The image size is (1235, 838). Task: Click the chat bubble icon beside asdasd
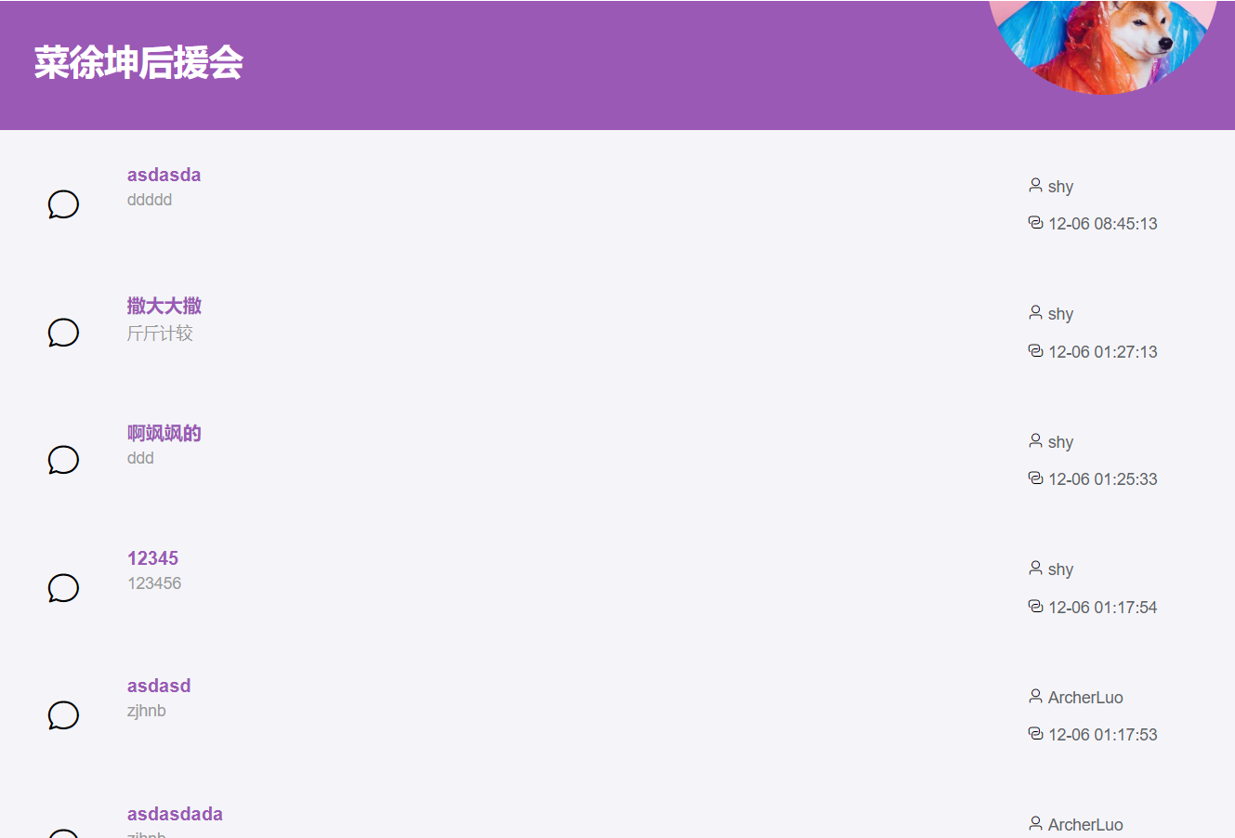coord(63,715)
